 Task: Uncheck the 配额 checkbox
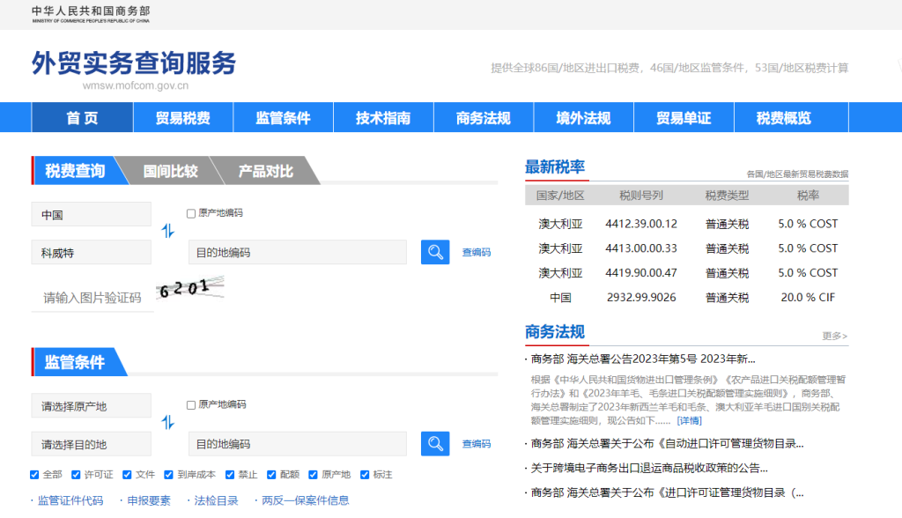coord(271,475)
